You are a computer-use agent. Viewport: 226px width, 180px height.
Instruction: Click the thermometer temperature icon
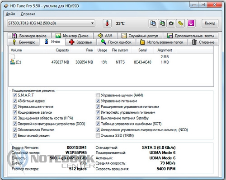(x=107, y=23)
